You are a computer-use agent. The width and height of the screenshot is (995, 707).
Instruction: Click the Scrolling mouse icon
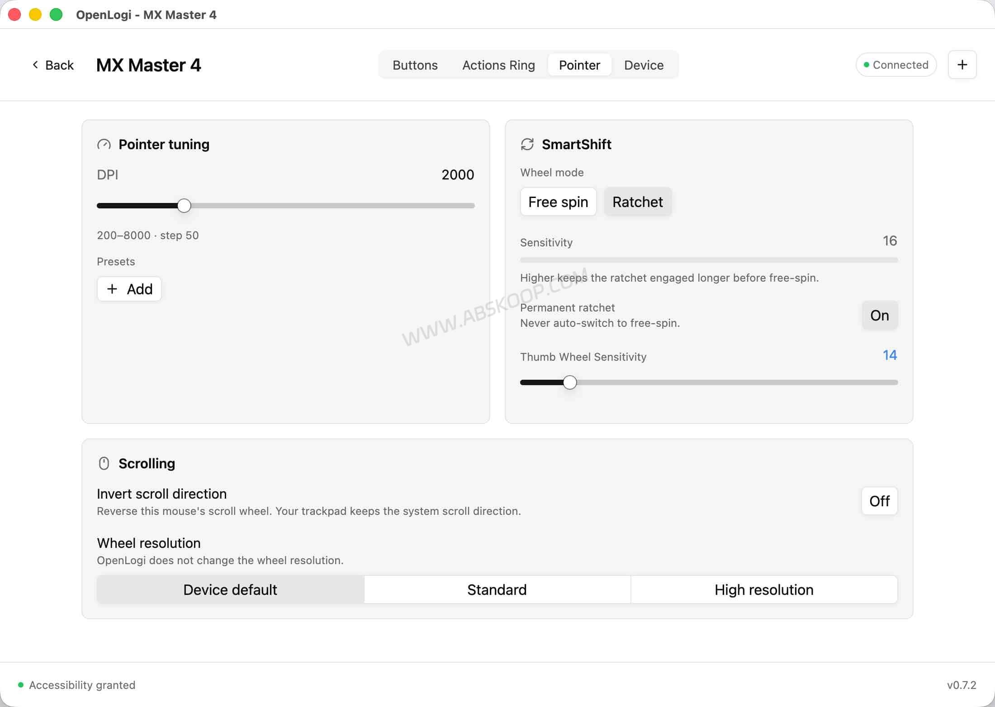104,463
